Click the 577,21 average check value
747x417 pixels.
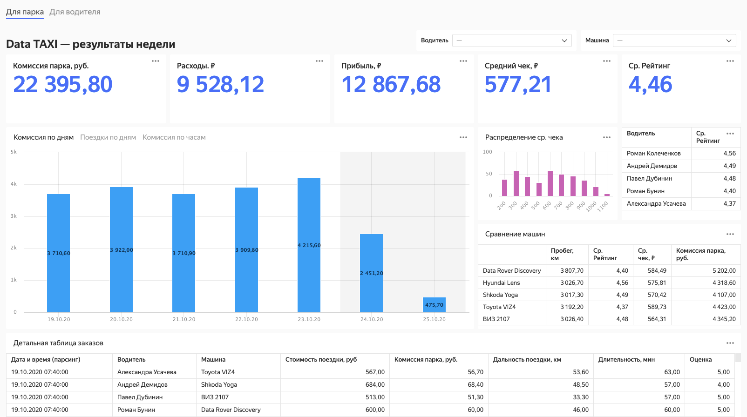518,85
